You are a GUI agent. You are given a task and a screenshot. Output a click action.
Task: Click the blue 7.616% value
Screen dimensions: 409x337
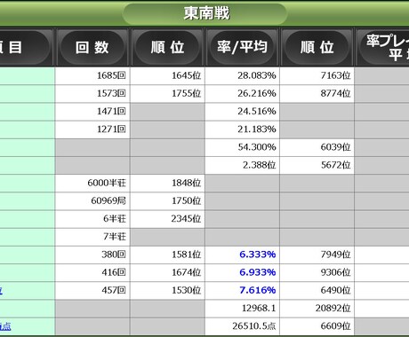click(258, 290)
